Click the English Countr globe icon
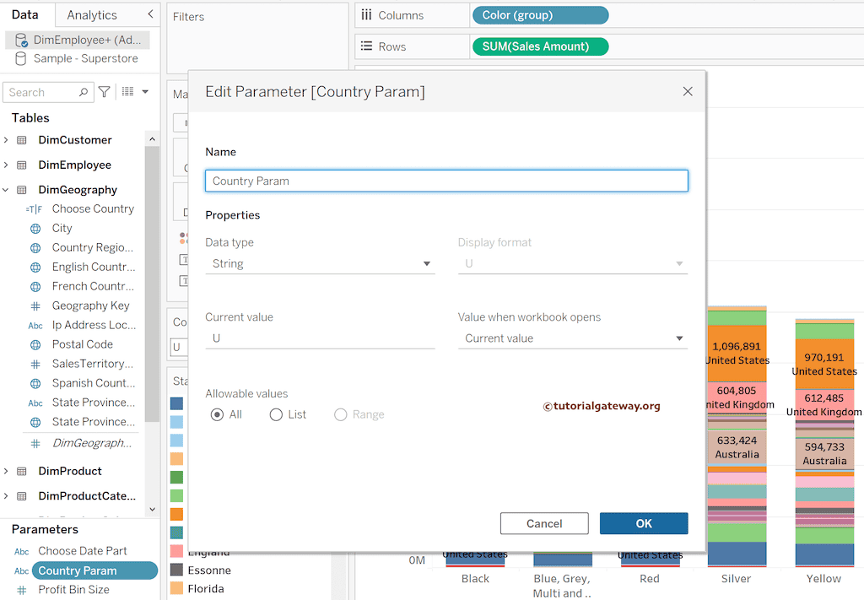The width and height of the screenshot is (864, 600). tap(35, 268)
